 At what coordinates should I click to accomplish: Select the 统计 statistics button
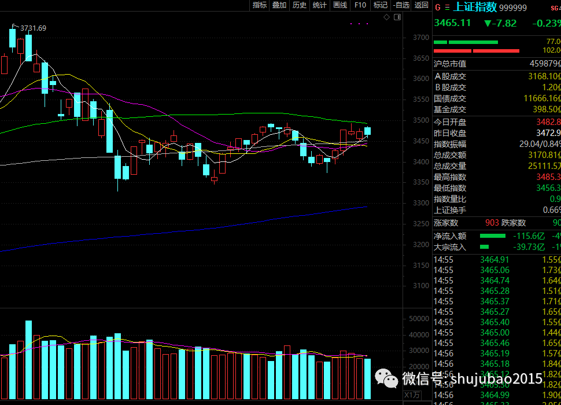[320, 5]
